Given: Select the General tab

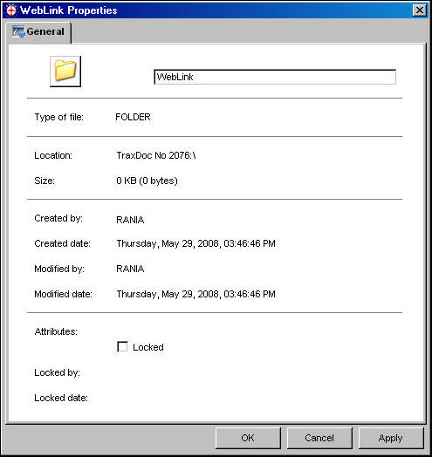Looking at the screenshot, I should click(38, 31).
